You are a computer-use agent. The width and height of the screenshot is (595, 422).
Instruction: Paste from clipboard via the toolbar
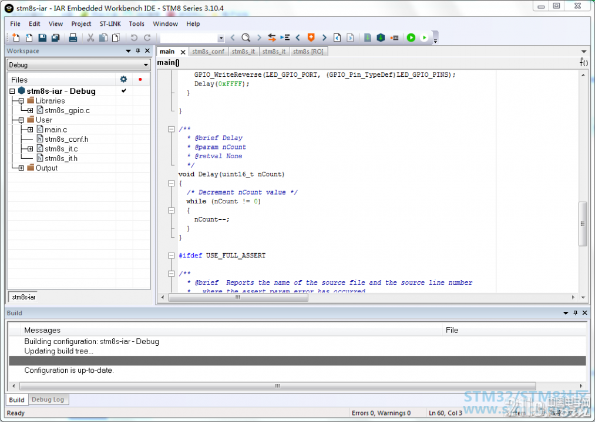[x=116, y=38]
